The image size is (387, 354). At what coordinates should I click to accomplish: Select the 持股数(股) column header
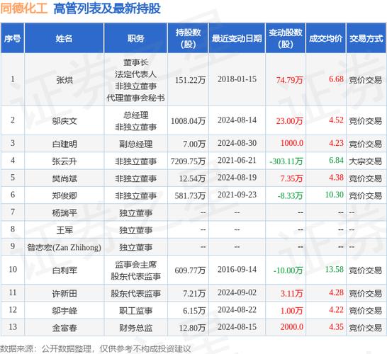coord(188,38)
